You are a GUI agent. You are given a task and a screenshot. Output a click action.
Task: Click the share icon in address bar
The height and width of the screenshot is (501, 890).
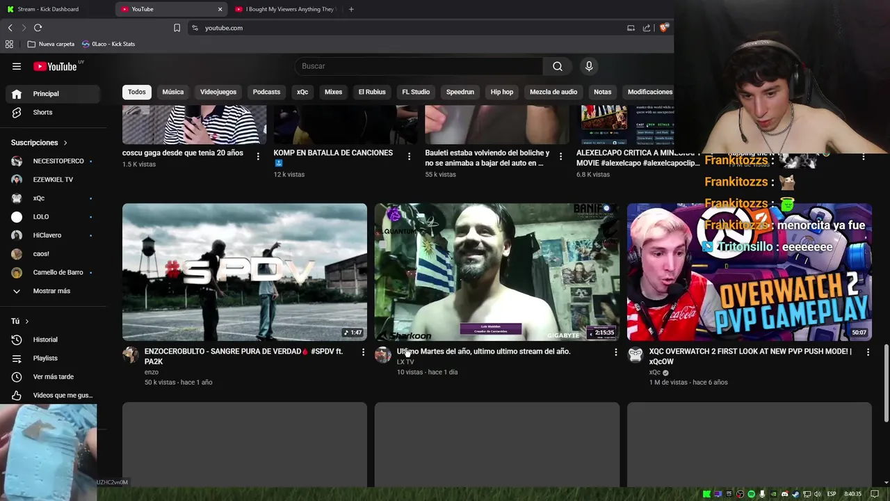click(647, 28)
